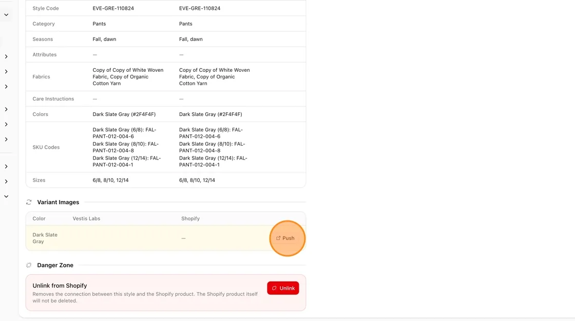Click the 'Removes the connection' description text

(145, 297)
